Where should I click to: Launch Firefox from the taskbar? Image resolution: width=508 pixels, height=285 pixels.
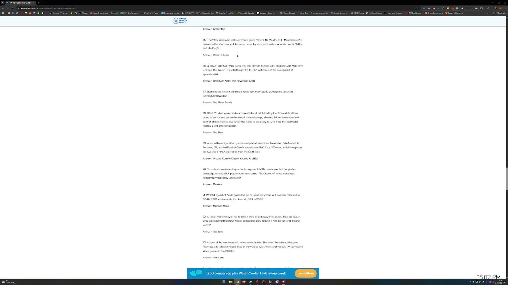[x=244, y=282]
